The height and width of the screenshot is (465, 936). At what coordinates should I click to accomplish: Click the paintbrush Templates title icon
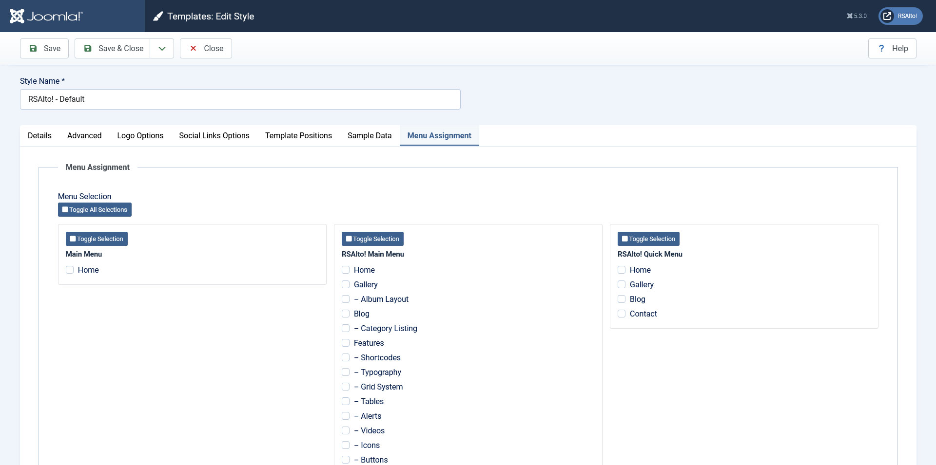(x=158, y=17)
